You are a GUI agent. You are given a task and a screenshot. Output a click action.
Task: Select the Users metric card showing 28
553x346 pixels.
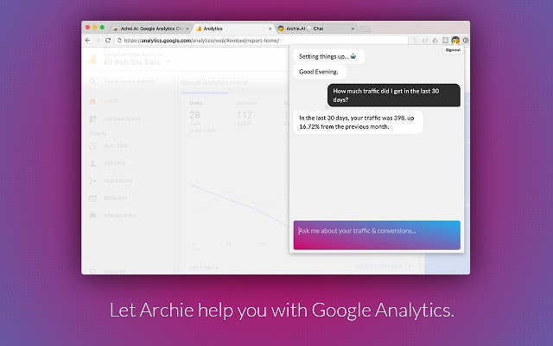click(x=201, y=117)
